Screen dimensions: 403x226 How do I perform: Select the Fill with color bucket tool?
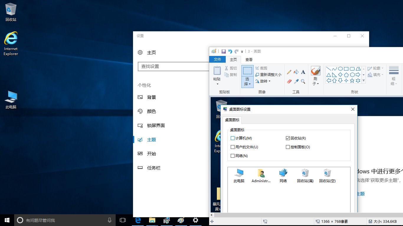click(x=296, y=72)
